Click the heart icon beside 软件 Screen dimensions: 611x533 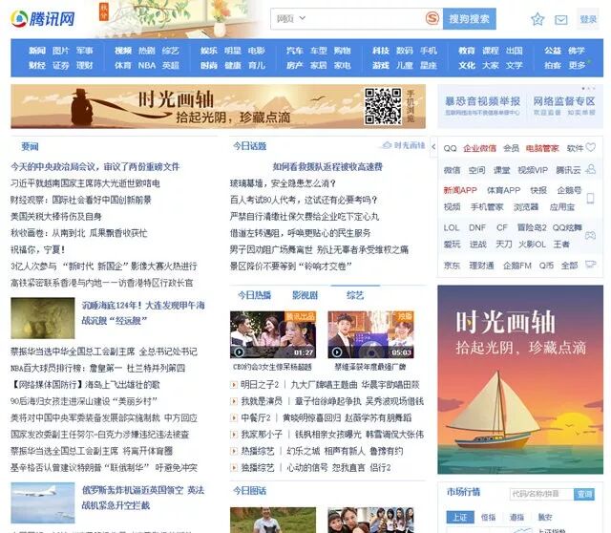pyautogui.click(x=591, y=147)
